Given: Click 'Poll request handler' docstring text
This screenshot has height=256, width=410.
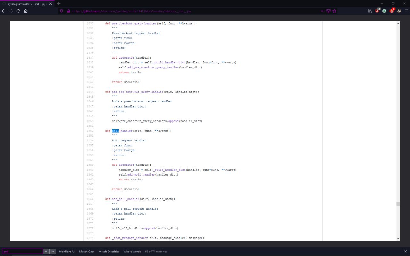Looking at the screenshot, I should [x=129, y=140].
